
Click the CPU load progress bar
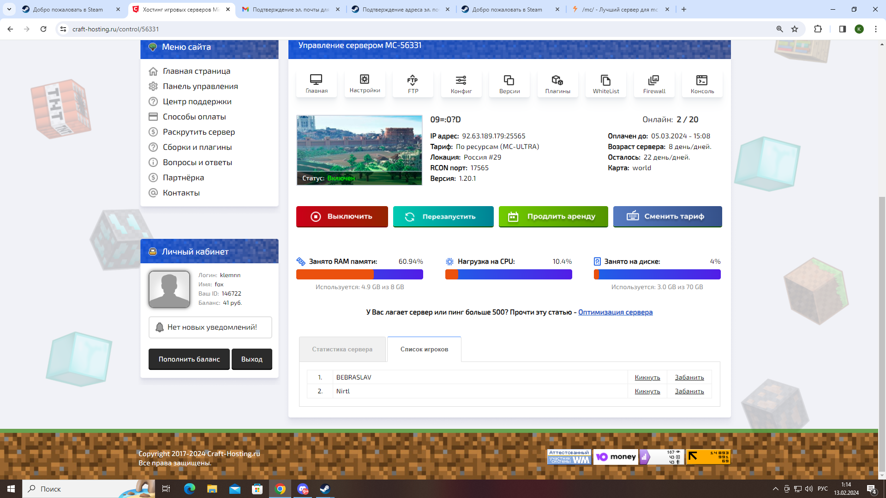(509, 274)
